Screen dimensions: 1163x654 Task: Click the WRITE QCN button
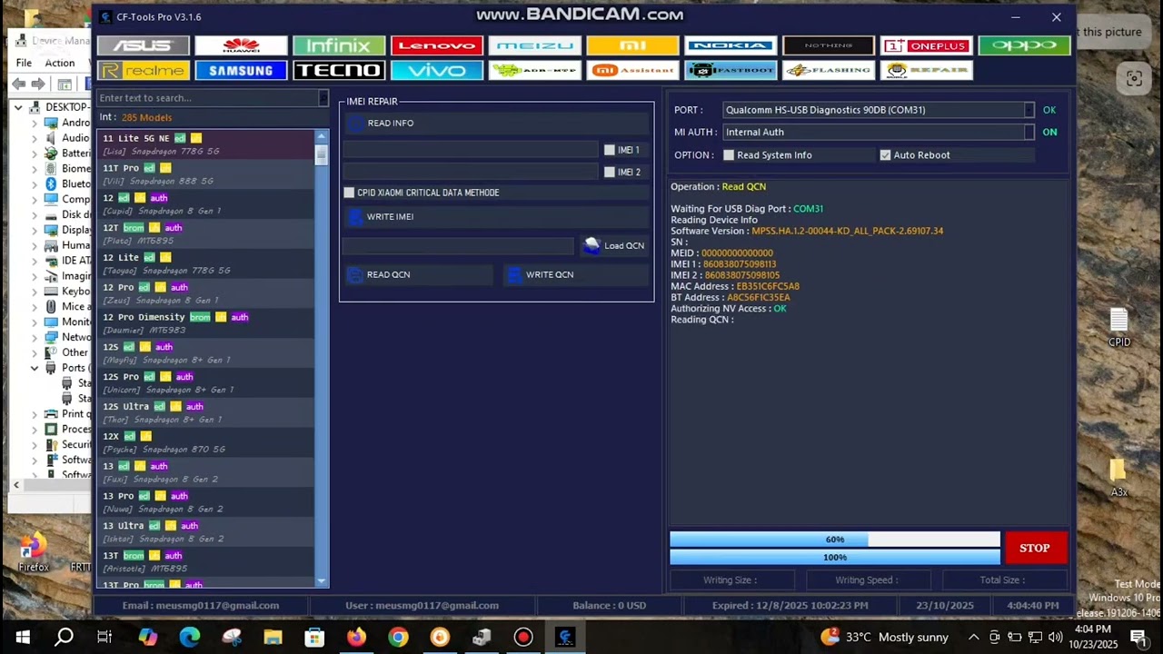pos(576,274)
